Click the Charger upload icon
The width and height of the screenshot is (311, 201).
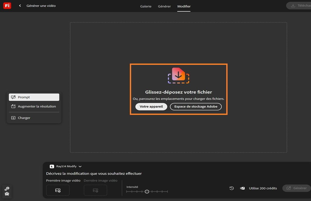coord(13,118)
